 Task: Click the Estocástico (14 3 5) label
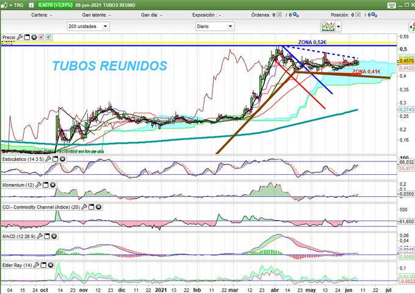tap(23, 159)
